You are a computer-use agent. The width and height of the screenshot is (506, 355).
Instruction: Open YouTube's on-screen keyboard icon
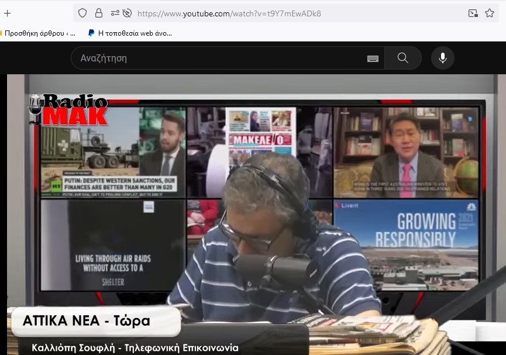point(373,58)
